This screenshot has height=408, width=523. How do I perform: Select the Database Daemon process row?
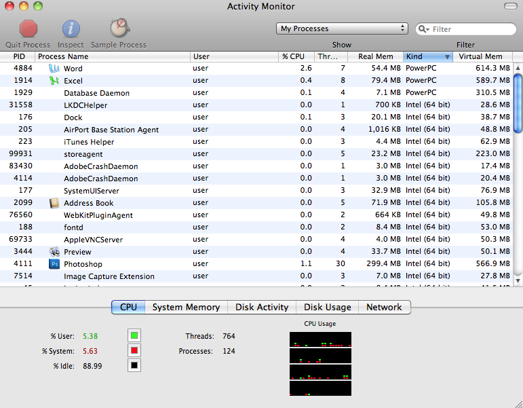256,93
